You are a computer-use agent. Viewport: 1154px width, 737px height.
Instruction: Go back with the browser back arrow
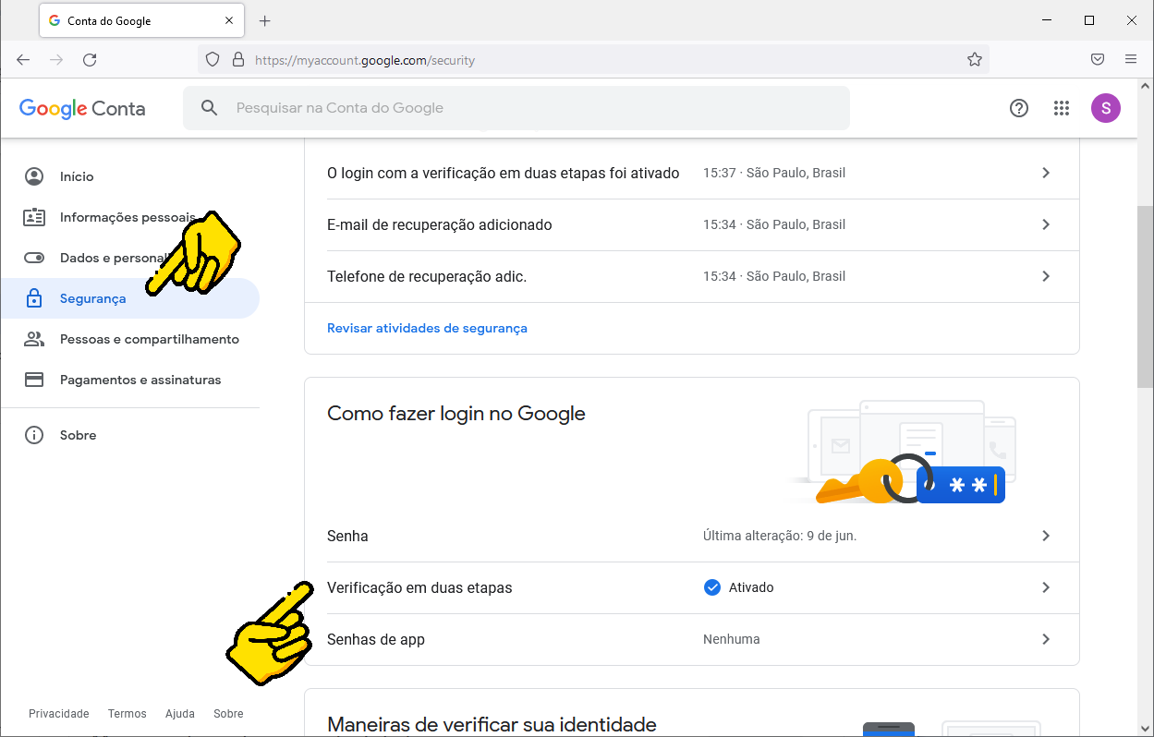pos(23,60)
